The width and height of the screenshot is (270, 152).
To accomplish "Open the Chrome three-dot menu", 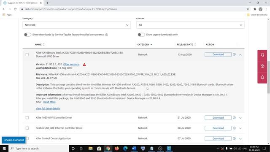I will click(x=266, y=9).
